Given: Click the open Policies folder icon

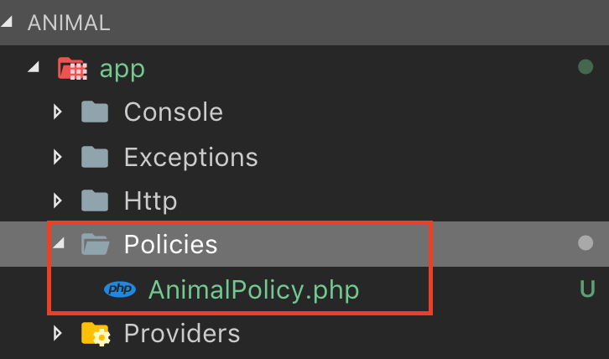Looking at the screenshot, I should [x=96, y=244].
